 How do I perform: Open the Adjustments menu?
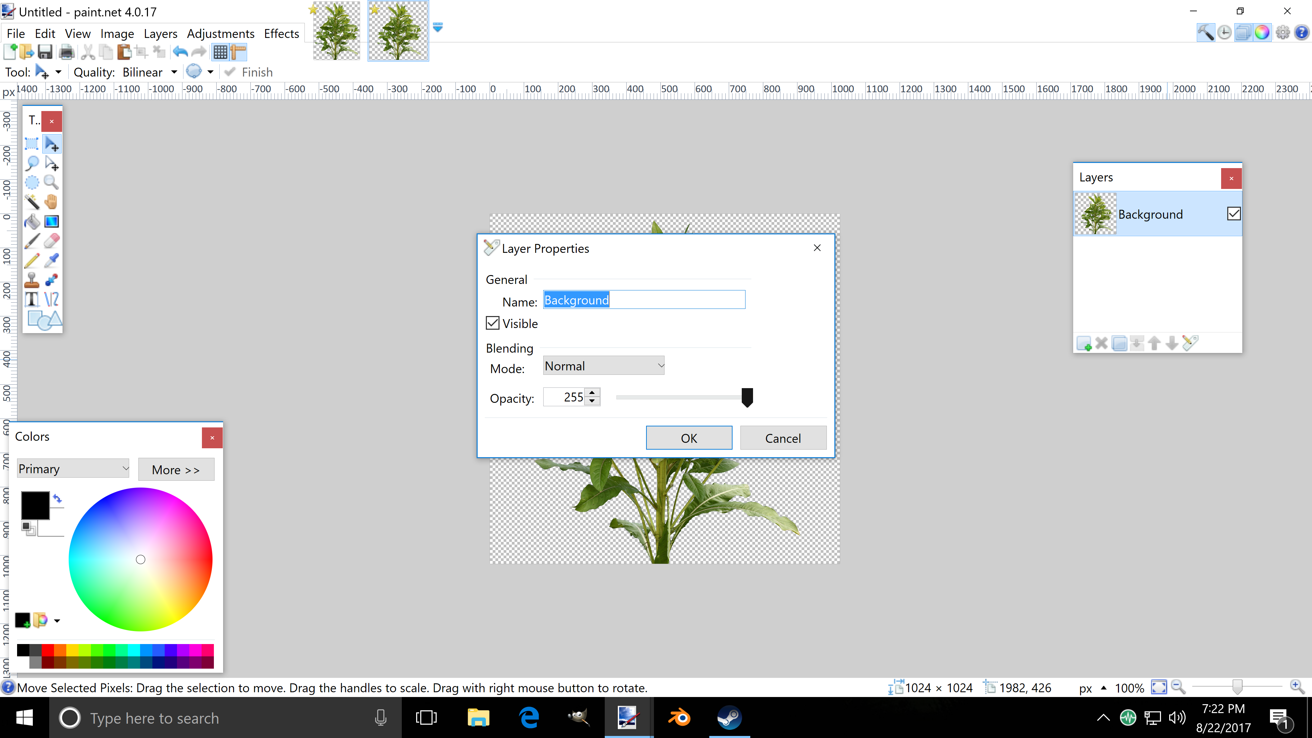(220, 33)
